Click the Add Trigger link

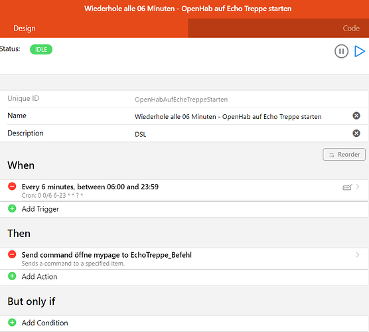(x=40, y=209)
